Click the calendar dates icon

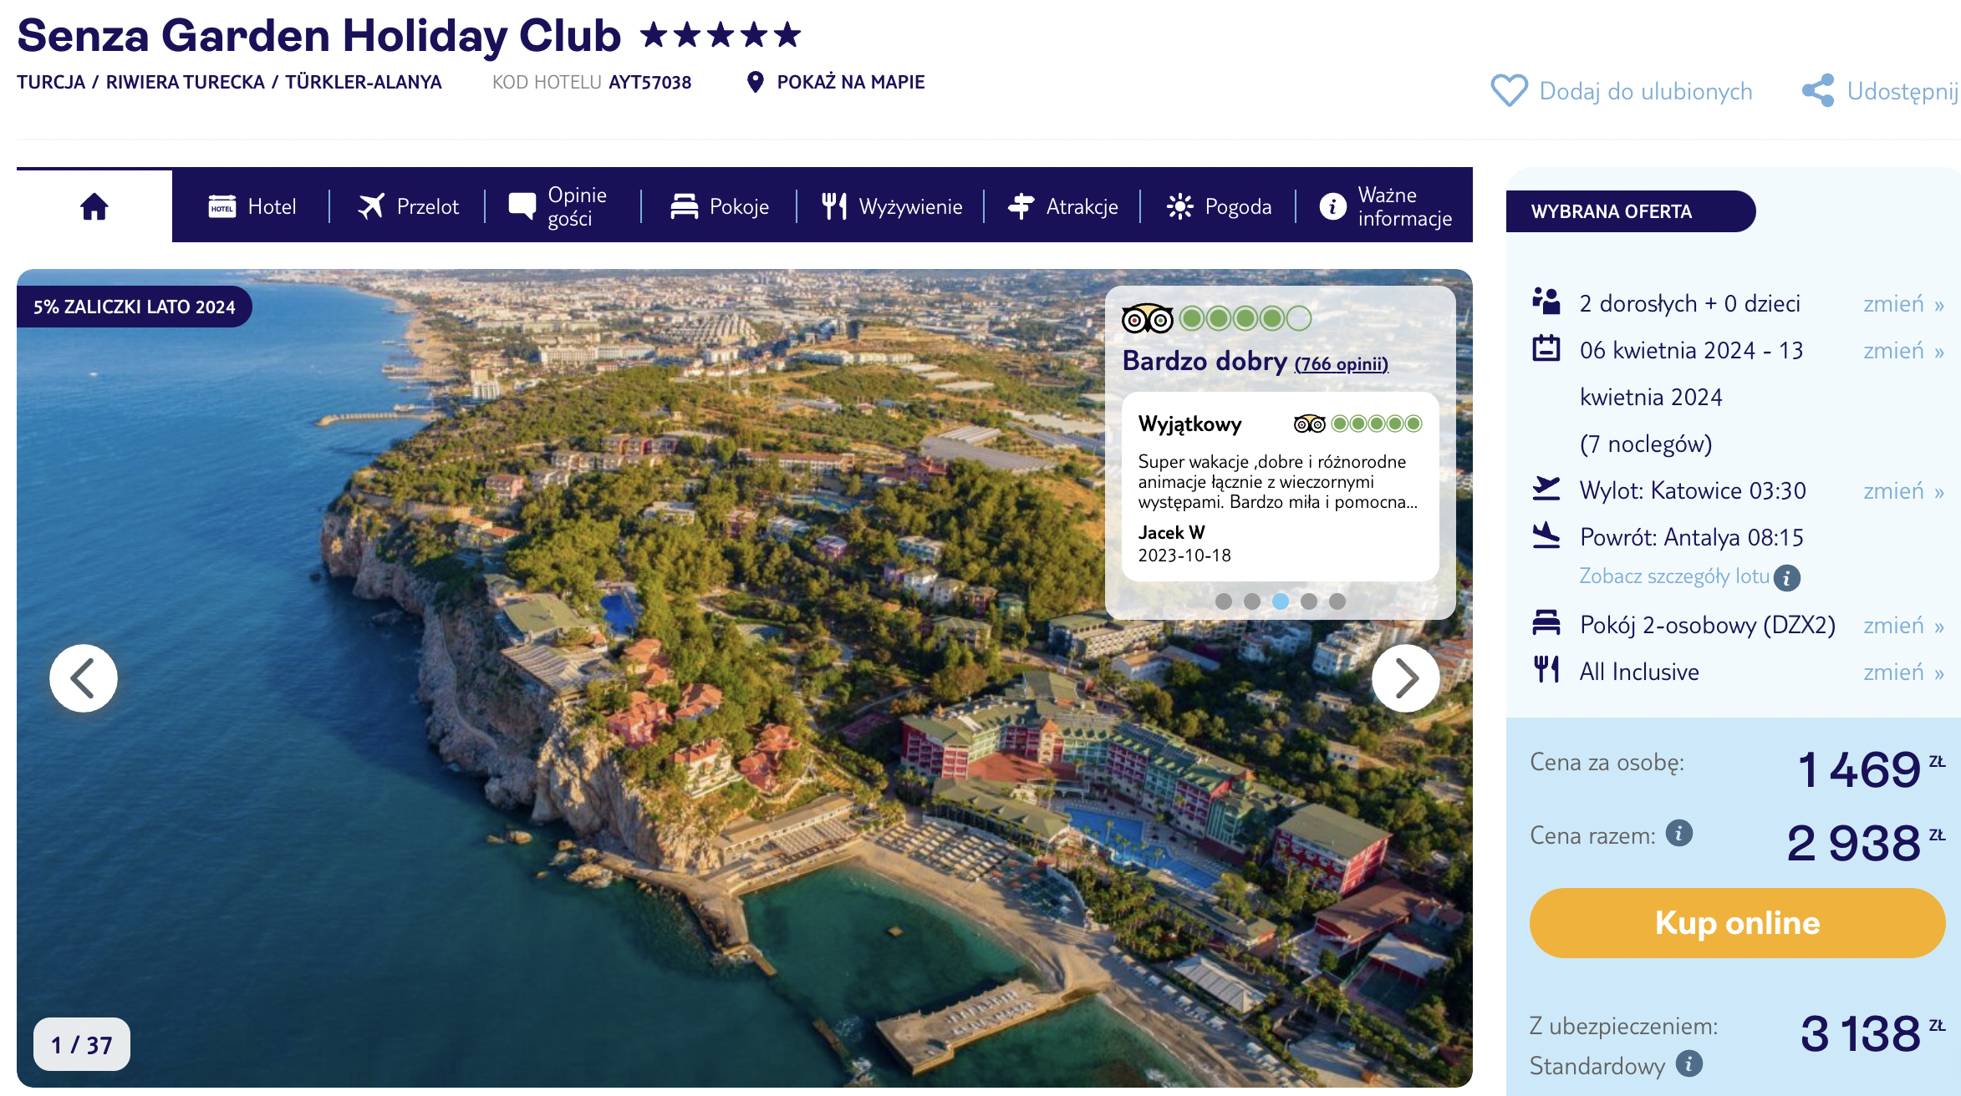click(x=1546, y=348)
